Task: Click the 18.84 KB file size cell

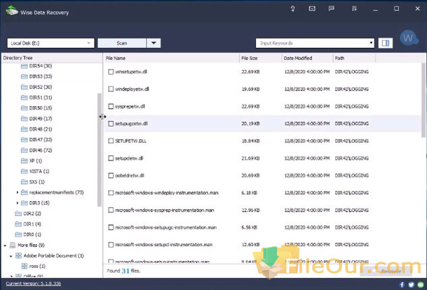Action: click(251, 141)
